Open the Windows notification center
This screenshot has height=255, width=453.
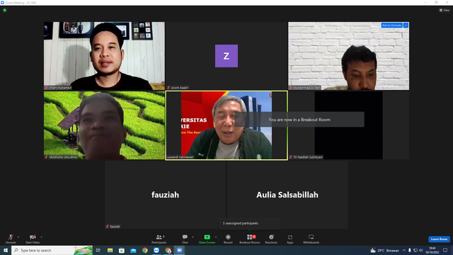click(x=445, y=250)
